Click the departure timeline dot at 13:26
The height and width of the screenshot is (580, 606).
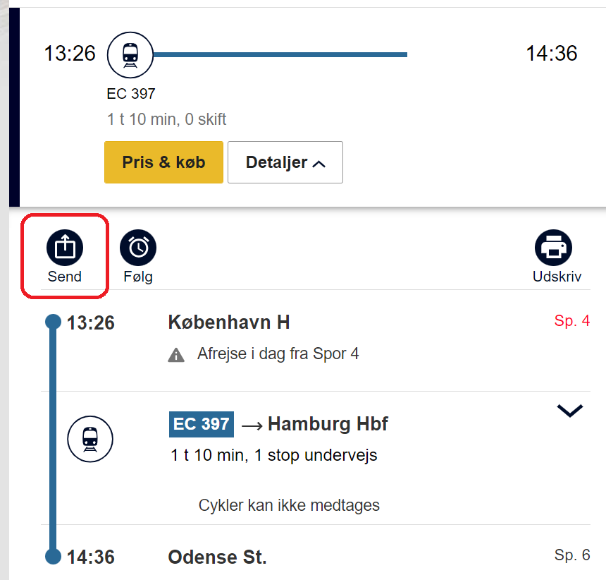pyautogui.click(x=52, y=321)
